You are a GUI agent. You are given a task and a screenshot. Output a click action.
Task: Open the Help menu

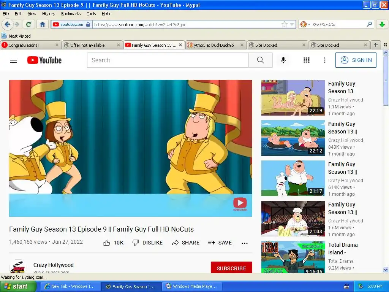click(106, 14)
